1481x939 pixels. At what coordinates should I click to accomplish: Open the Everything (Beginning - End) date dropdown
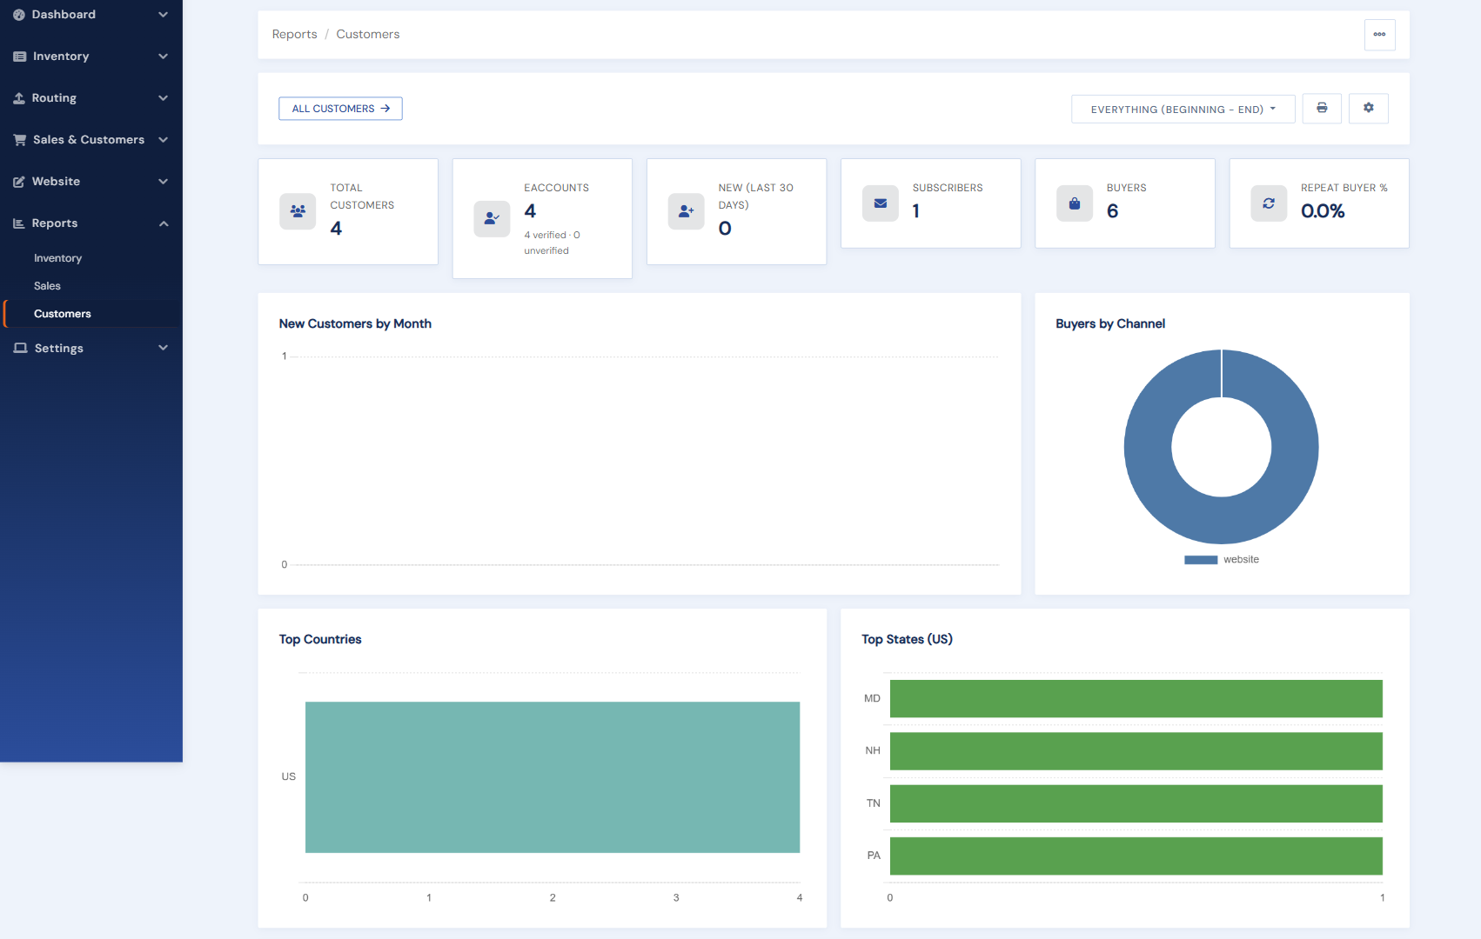click(1183, 110)
